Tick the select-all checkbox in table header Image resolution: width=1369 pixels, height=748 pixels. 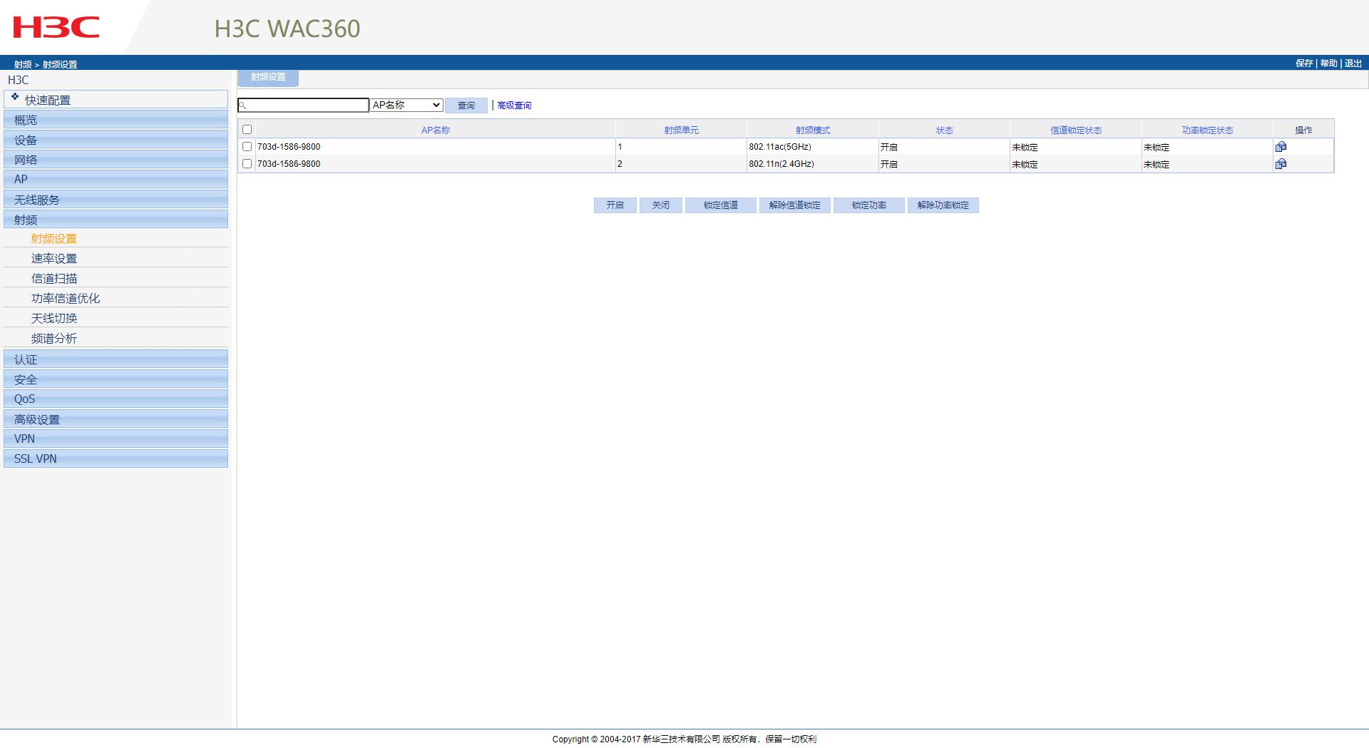pos(247,130)
